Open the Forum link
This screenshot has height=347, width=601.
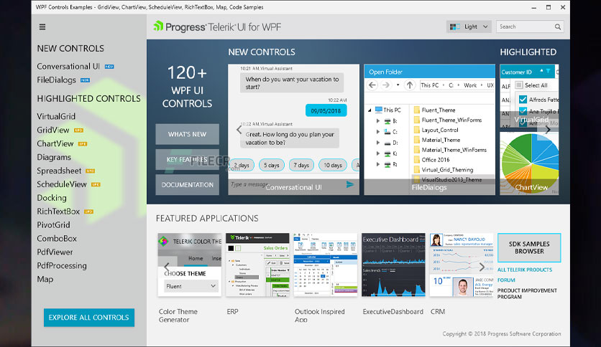coord(506,280)
